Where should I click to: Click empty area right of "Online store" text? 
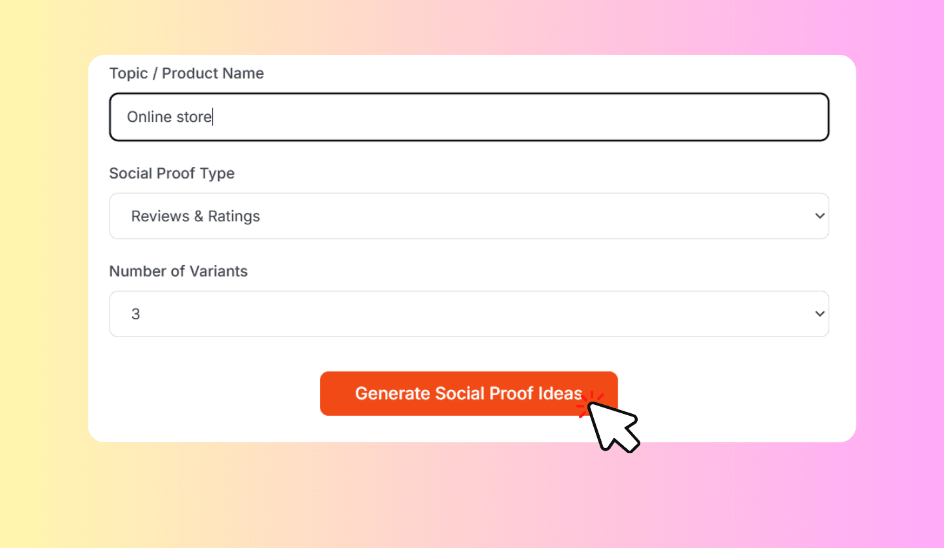[516, 117]
